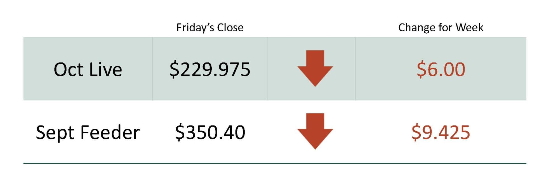Click the red $9.425 weekly change
The width and height of the screenshot is (537, 180).
441,132
